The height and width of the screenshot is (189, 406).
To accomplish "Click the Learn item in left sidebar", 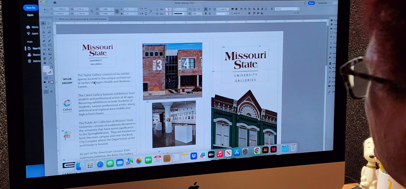I will coord(33,34).
